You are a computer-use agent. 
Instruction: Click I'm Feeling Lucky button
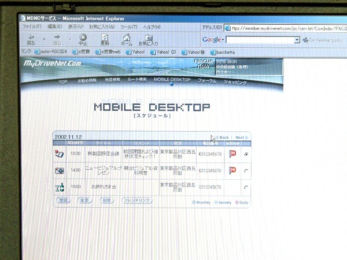323,40
